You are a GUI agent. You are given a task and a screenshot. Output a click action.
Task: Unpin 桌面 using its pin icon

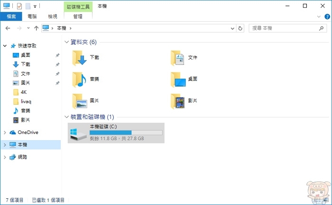pos(57,55)
